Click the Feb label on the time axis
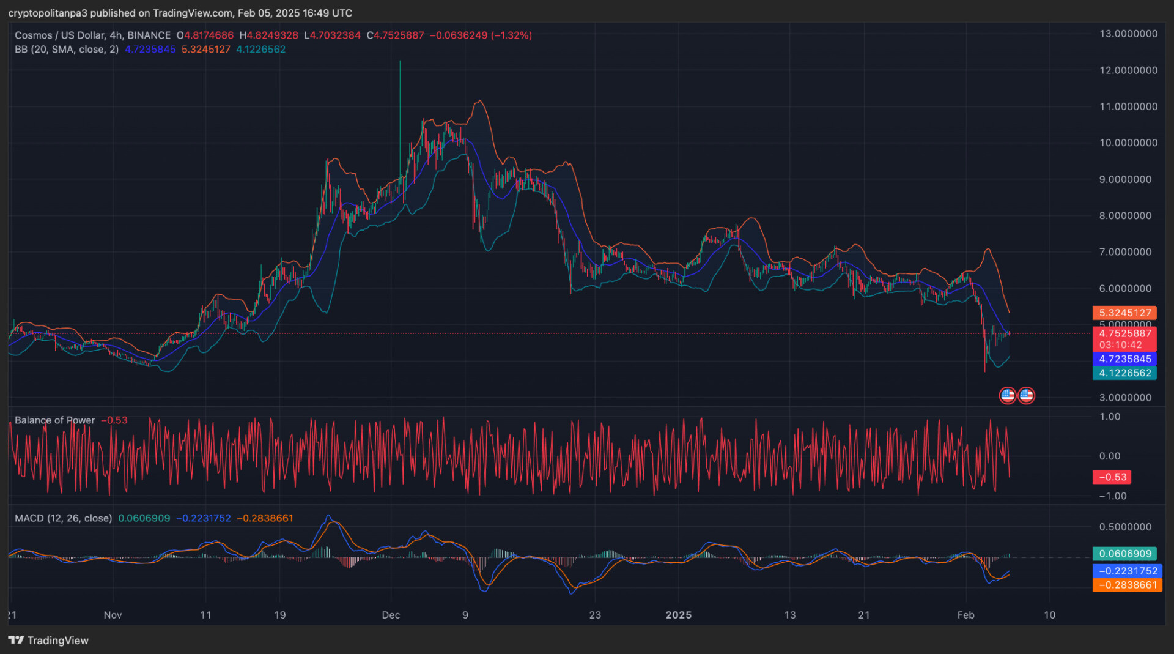Viewport: 1174px width, 654px height. tap(965, 615)
